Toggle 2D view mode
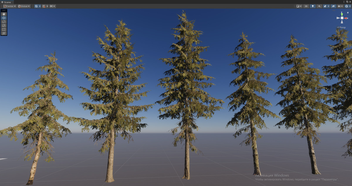352x186 pixels. tap(306, 6)
